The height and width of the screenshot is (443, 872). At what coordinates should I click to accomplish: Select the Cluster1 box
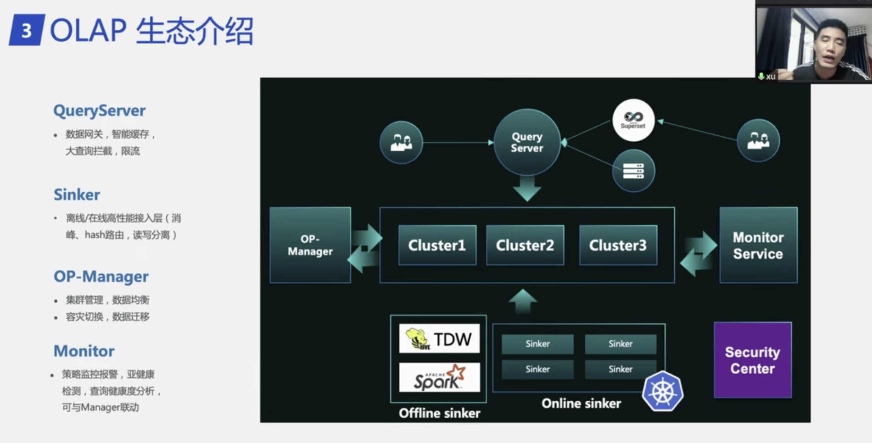point(437,245)
